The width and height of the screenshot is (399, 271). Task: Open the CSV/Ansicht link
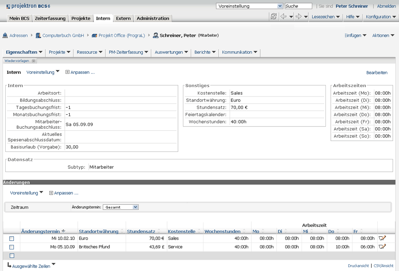[383, 266]
